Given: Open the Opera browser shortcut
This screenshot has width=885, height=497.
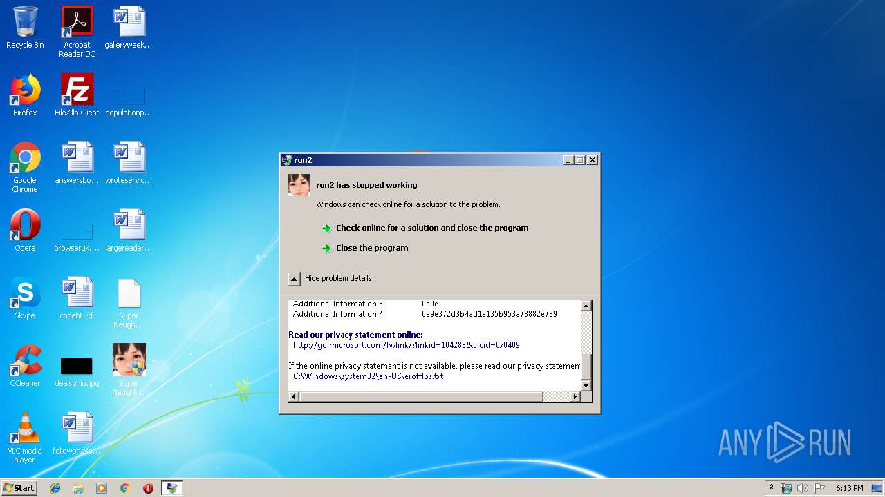Looking at the screenshot, I should [25, 231].
